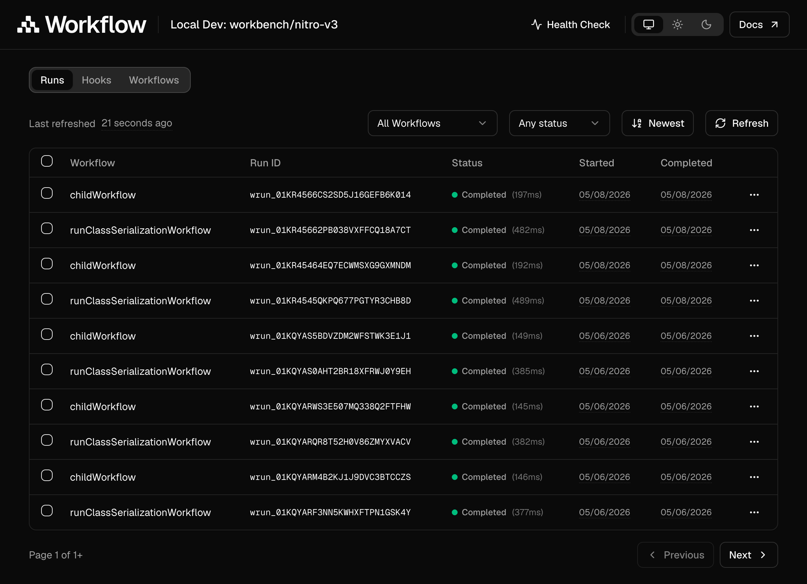
Task: Toggle the select-all checkbox in table header
Action: (x=47, y=161)
